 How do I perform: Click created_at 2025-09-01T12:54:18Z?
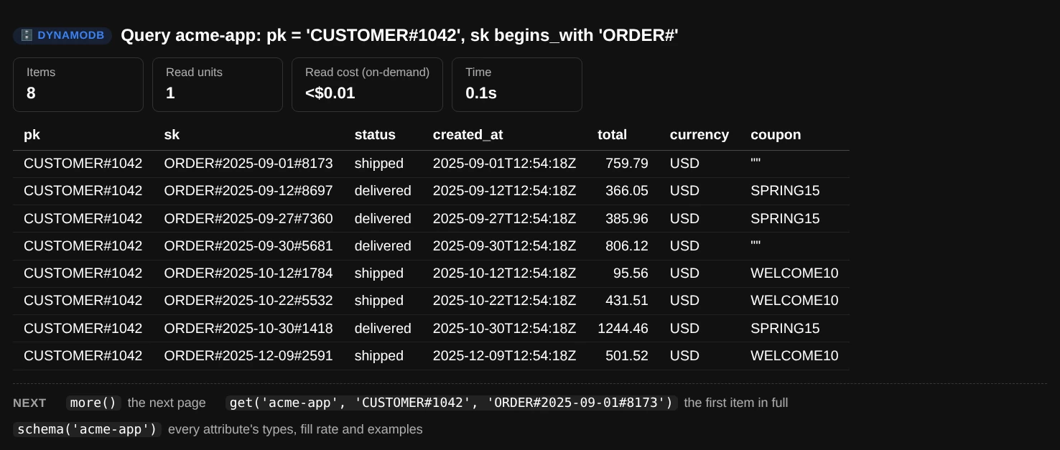click(504, 164)
